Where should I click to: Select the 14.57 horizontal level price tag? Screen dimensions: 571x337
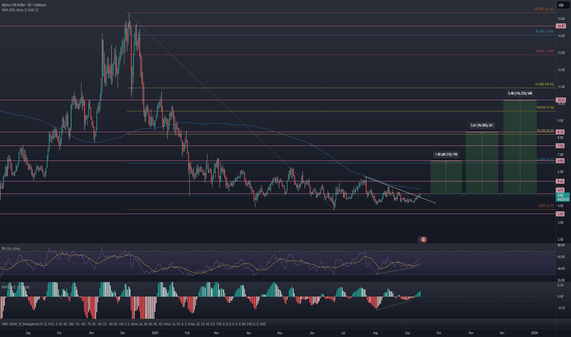pos(561,26)
